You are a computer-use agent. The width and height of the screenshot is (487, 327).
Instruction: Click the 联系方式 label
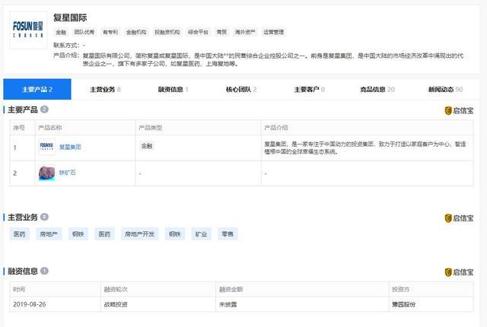pyautogui.click(x=66, y=46)
